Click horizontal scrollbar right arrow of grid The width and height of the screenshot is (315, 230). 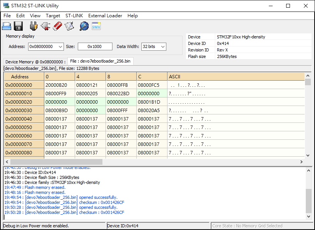click(302, 162)
